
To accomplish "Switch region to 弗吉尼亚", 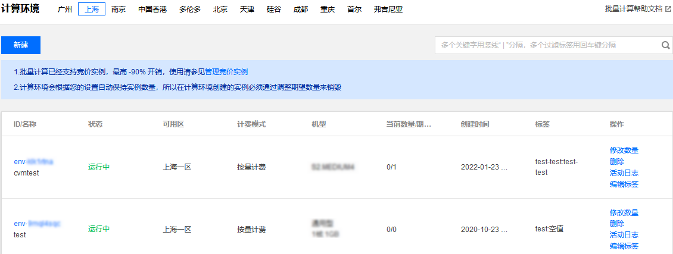I will coord(388,9).
